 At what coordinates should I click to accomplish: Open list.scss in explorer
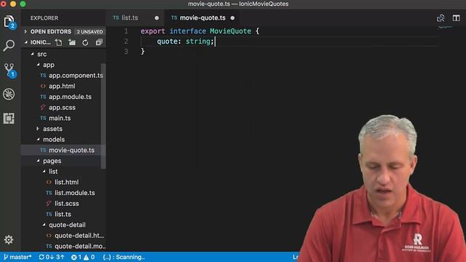pos(66,204)
